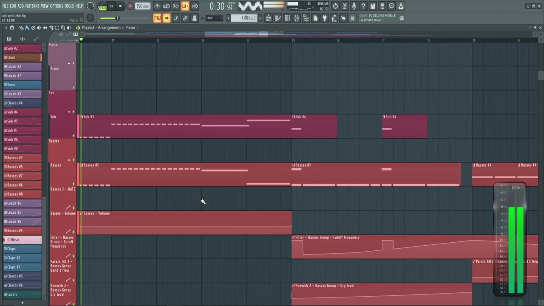Click the arrow left of pattern selector
The image size is (544, 306).
[x=228, y=18]
